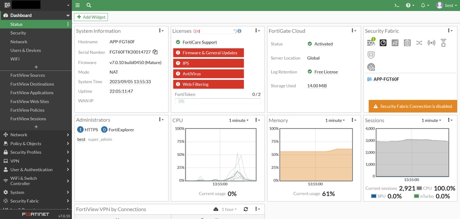Image resolution: width=460 pixels, height=219 pixels.
Task: Click the warning icon in Firmware & General Updates
Action: point(177,53)
